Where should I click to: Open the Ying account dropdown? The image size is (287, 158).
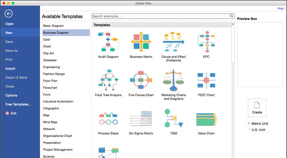click(x=281, y=9)
